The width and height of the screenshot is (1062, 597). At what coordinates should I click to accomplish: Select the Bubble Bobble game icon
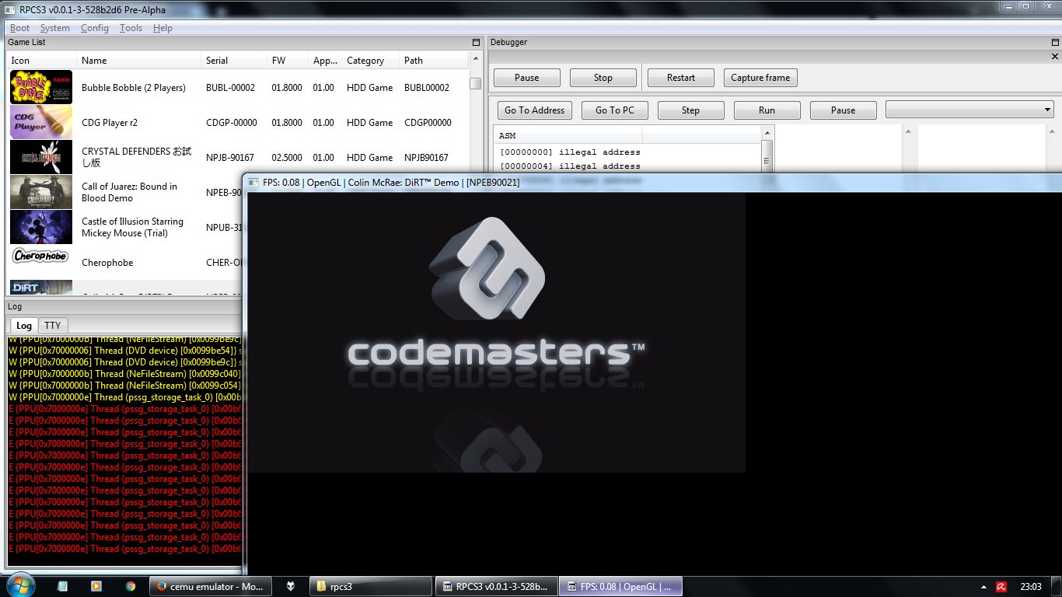click(41, 87)
